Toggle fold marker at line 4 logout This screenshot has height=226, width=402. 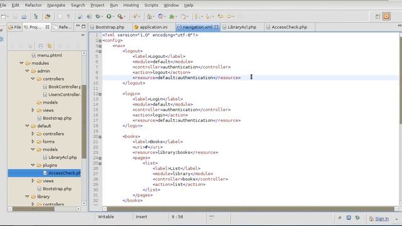[100, 51]
